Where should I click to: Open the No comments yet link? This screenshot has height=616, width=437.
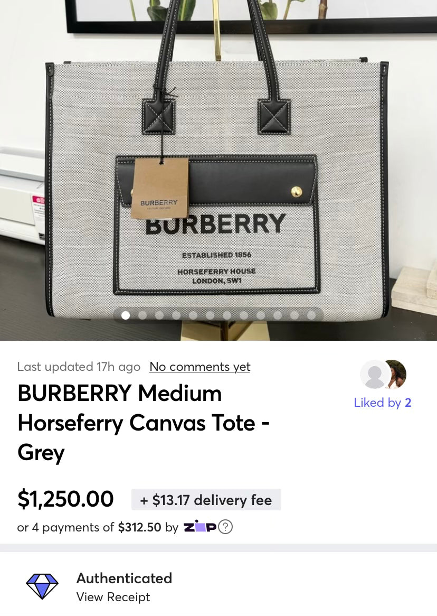[x=200, y=367]
